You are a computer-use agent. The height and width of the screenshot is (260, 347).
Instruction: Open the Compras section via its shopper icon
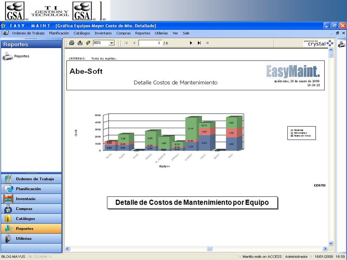click(x=8, y=209)
